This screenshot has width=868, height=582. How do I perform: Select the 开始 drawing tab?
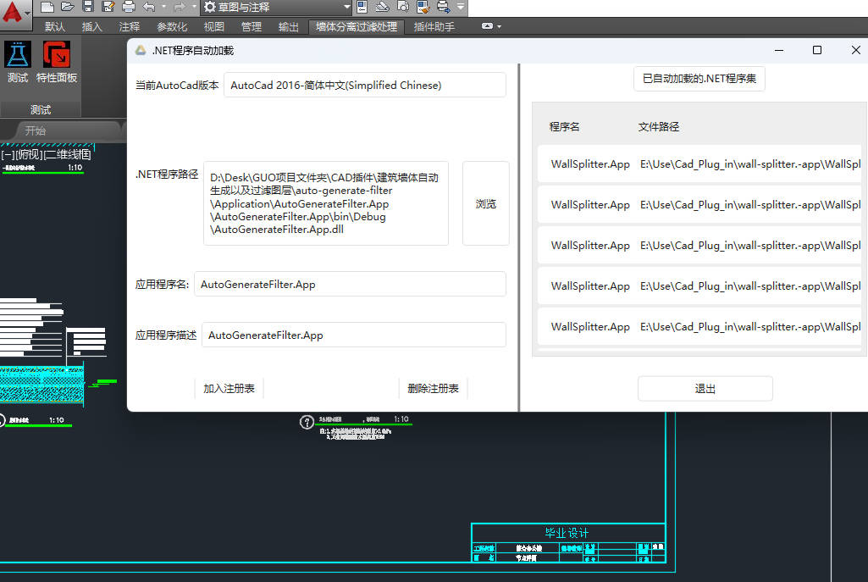[x=36, y=130]
